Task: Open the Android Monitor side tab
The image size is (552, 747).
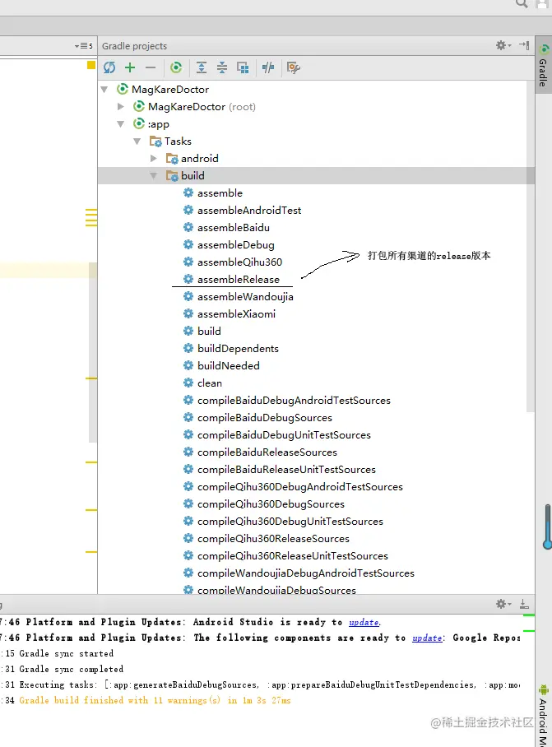Action: point(543,715)
